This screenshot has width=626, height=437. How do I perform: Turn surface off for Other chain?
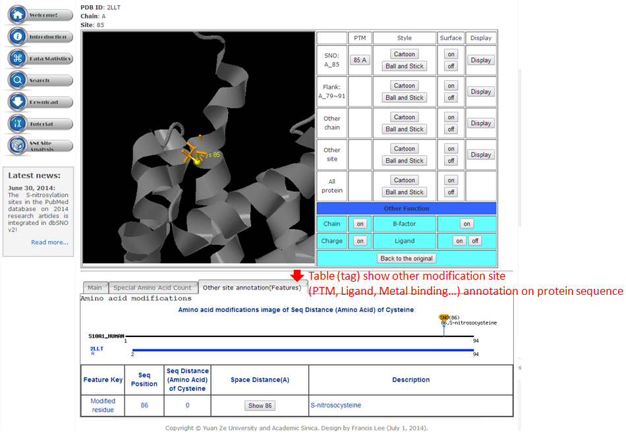tap(451, 129)
